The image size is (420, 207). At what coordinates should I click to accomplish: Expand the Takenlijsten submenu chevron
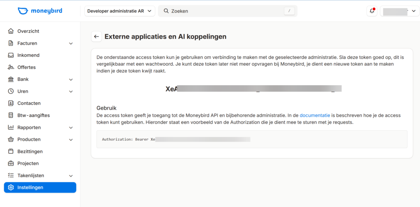(x=71, y=176)
